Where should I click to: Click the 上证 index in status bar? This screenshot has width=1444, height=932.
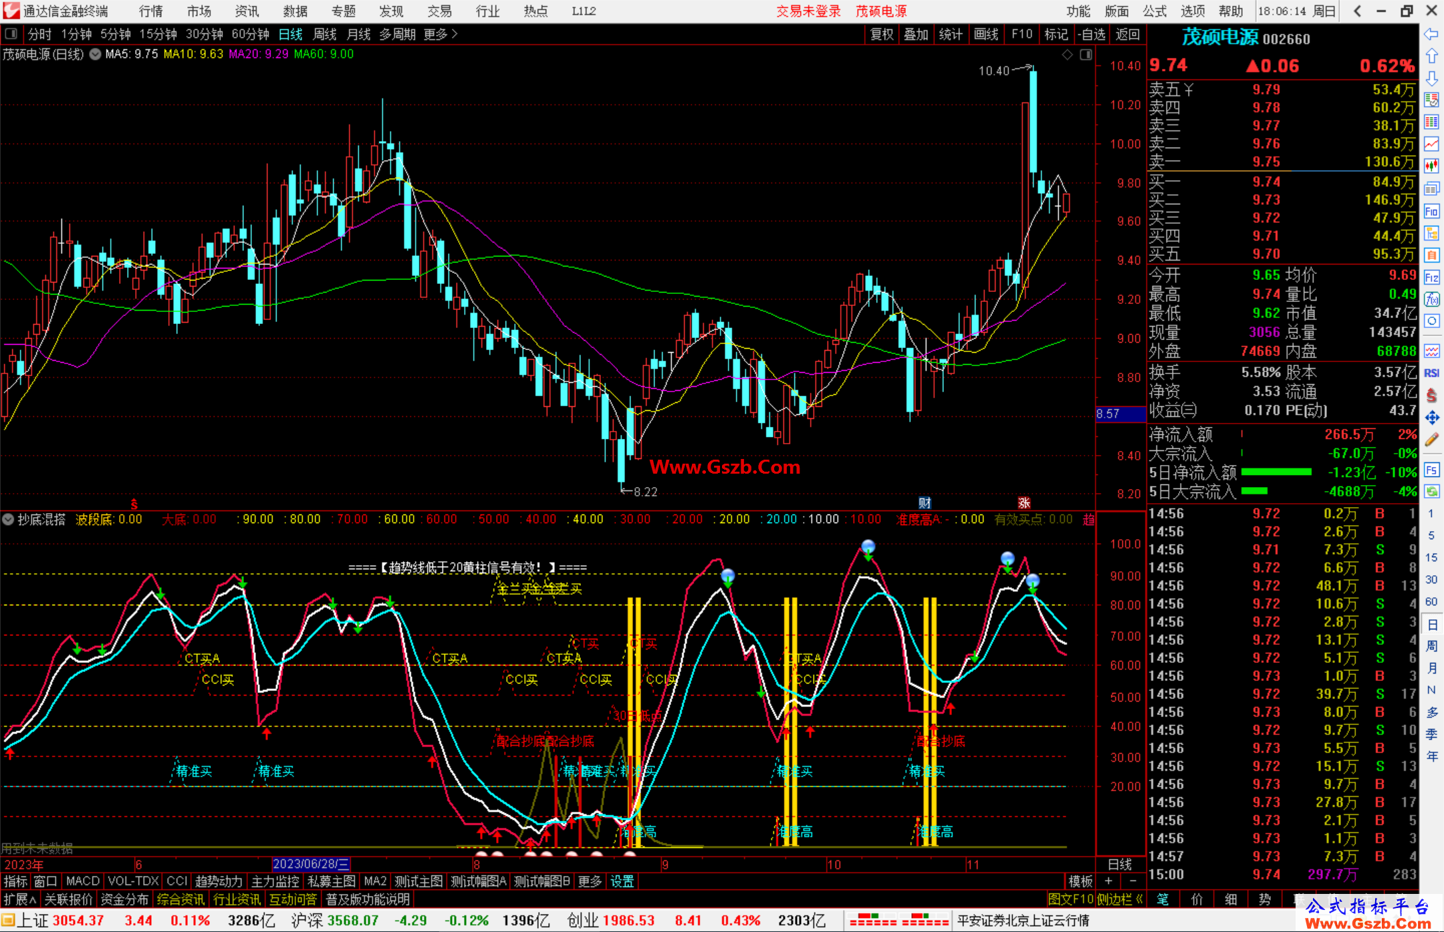tap(33, 921)
